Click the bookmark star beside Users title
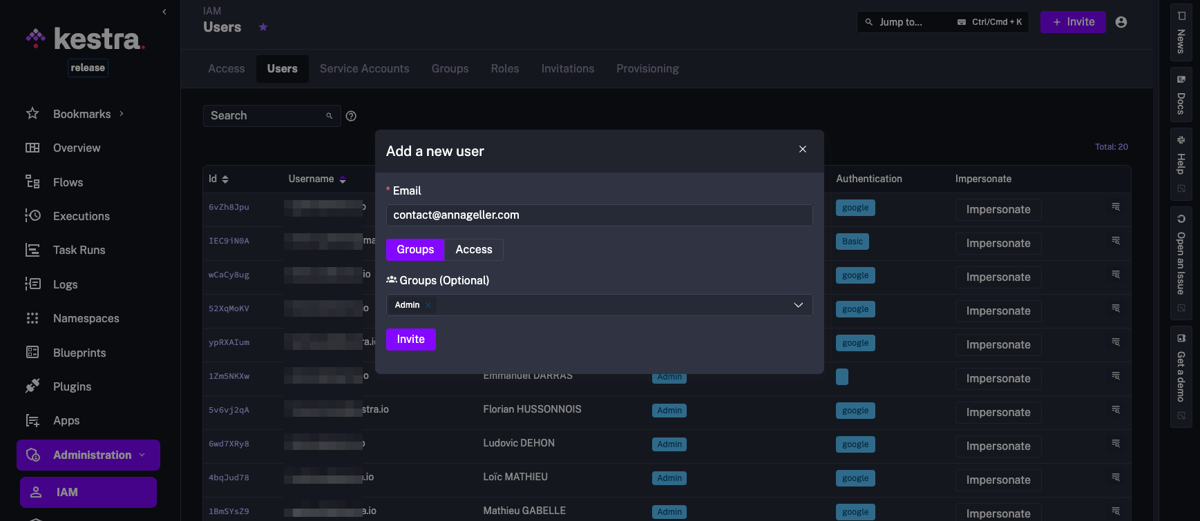This screenshot has width=1200, height=521. click(263, 28)
